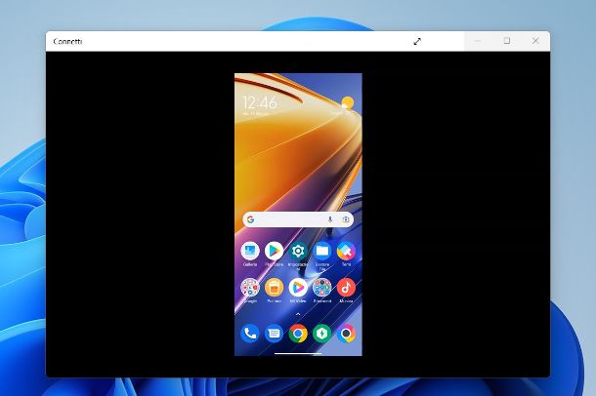Tap the bottom navigation gesture bar
The height and width of the screenshot is (396, 596).
point(298,353)
